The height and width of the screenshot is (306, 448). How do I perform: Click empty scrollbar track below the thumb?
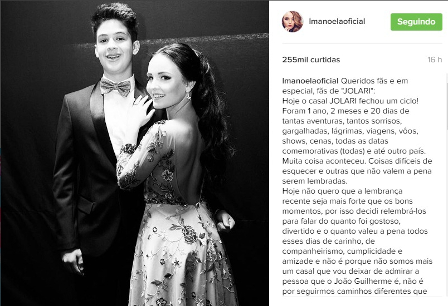tap(446, 214)
